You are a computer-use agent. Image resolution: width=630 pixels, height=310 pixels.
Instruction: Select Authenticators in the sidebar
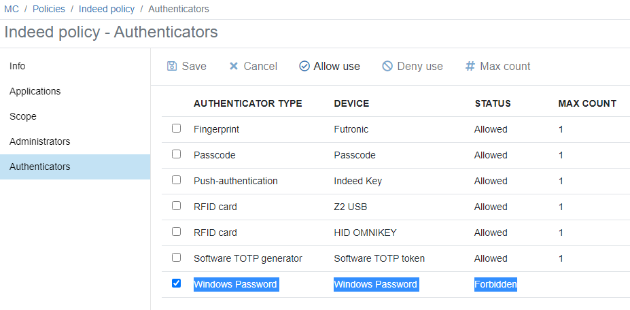(x=75, y=167)
